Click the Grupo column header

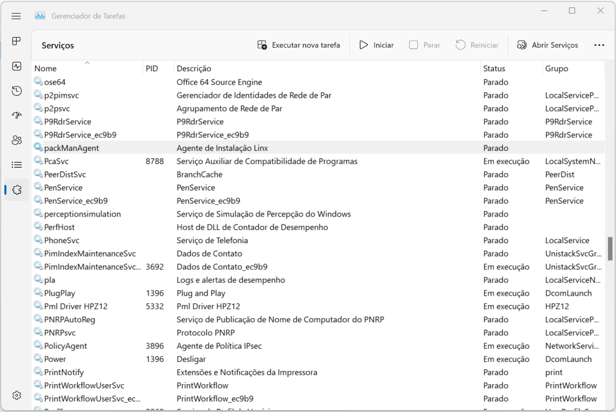(x=557, y=69)
